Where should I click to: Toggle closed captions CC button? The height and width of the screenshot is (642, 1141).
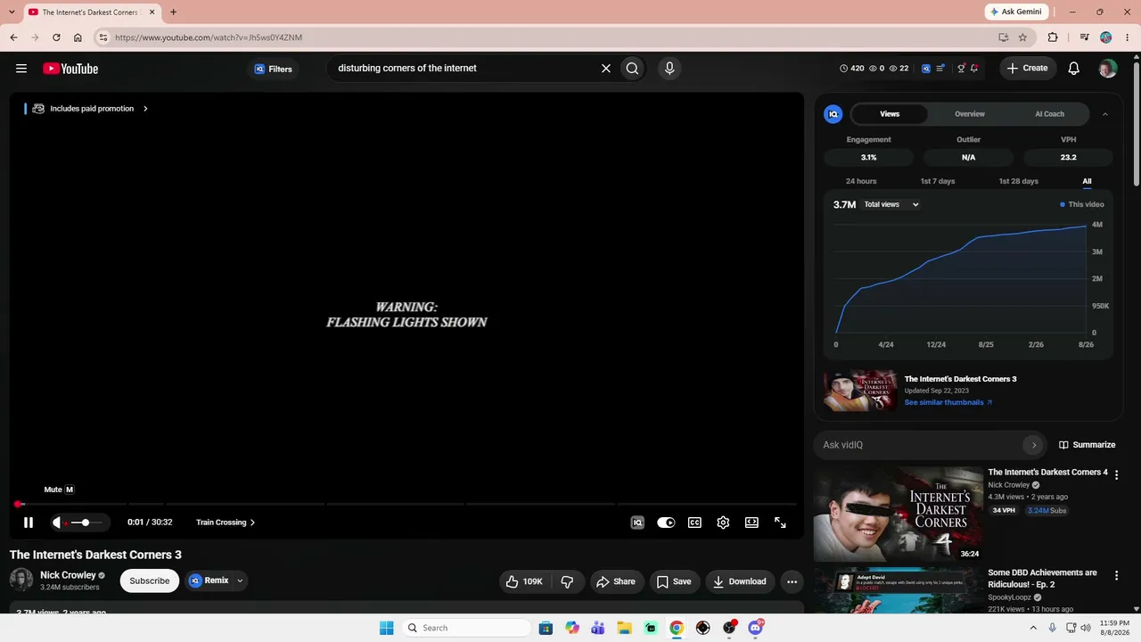coord(694,523)
